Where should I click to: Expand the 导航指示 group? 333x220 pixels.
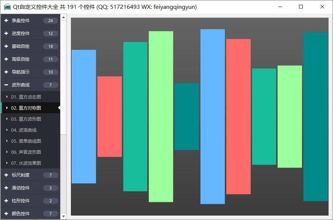[x=21, y=72]
